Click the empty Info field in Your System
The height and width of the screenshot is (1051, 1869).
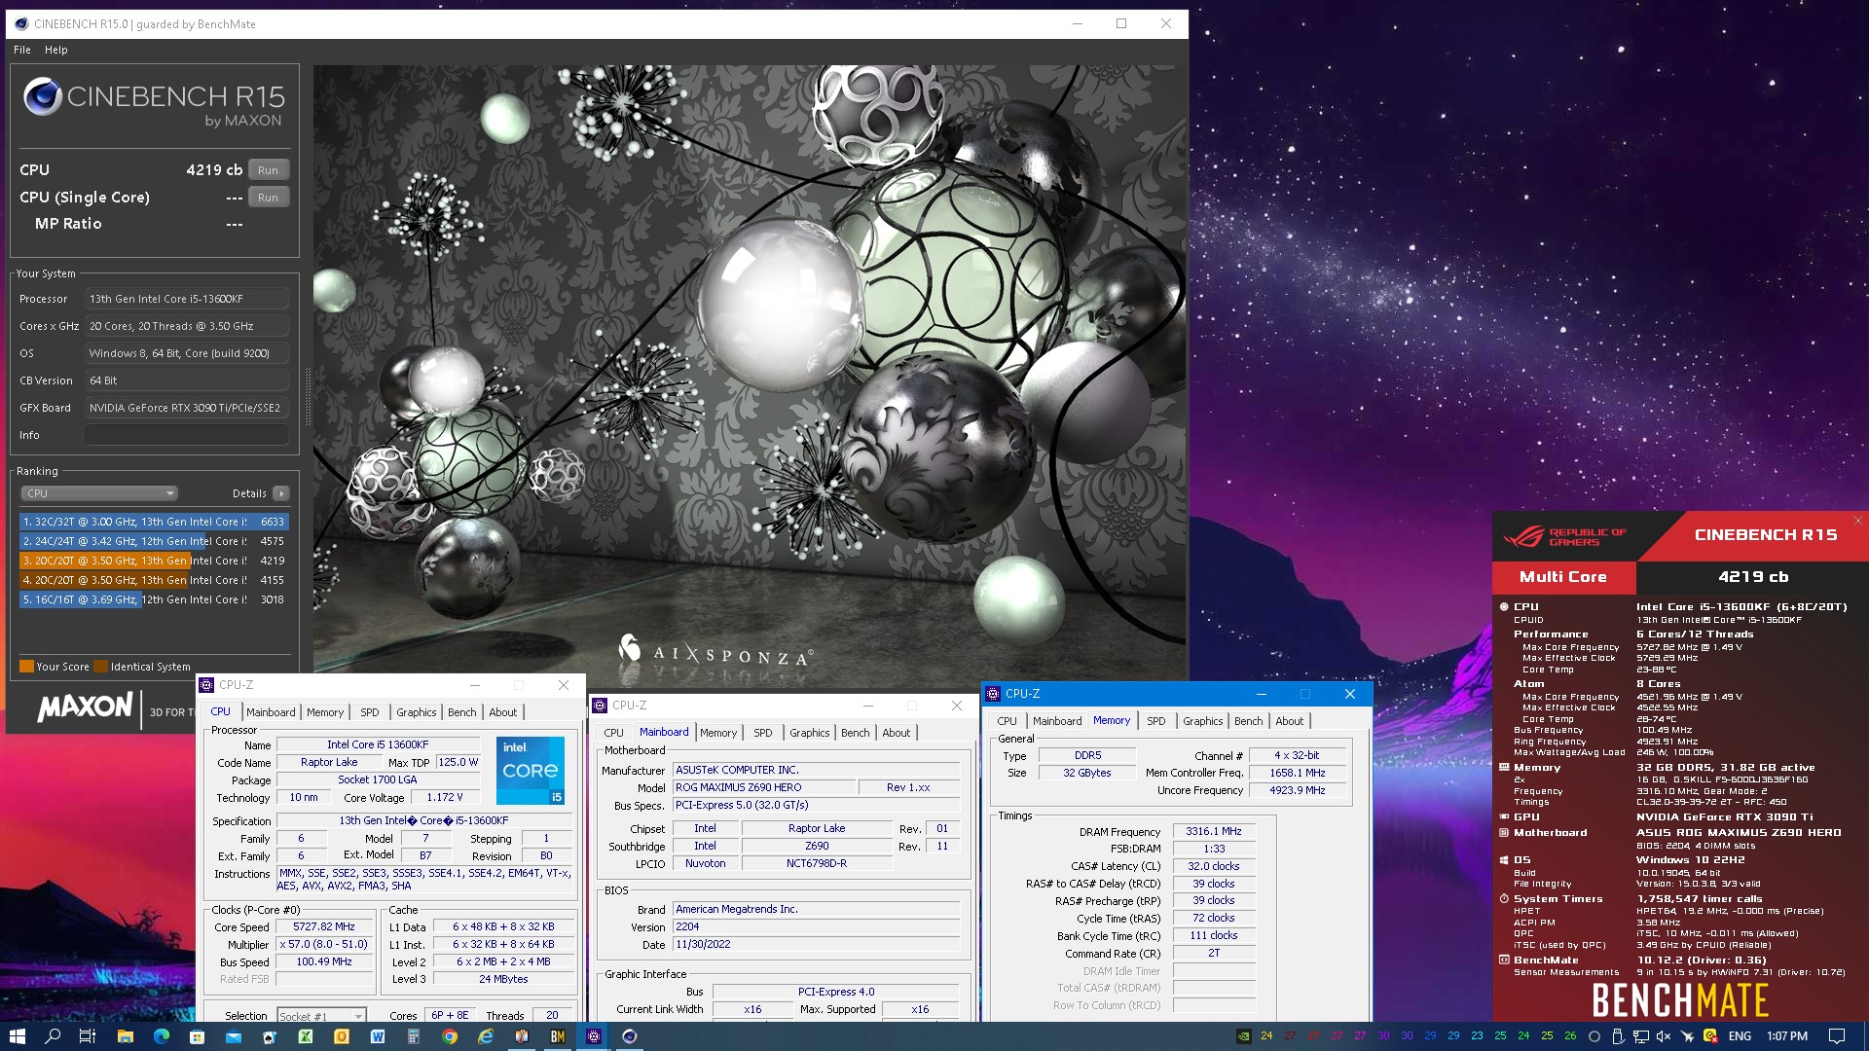(x=186, y=435)
